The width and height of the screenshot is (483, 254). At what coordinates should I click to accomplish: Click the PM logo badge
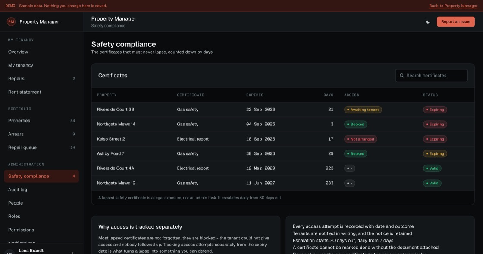[11, 22]
